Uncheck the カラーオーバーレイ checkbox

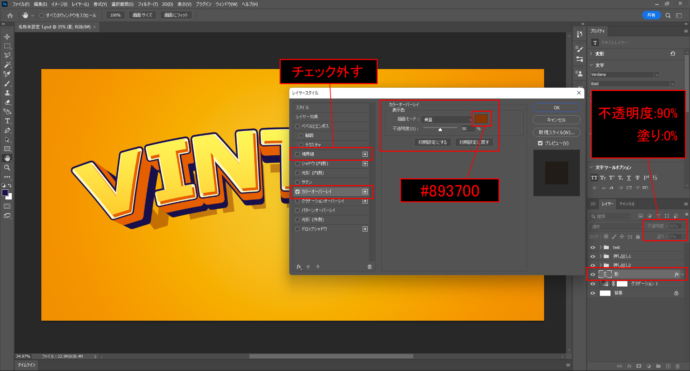[x=298, y=192]
